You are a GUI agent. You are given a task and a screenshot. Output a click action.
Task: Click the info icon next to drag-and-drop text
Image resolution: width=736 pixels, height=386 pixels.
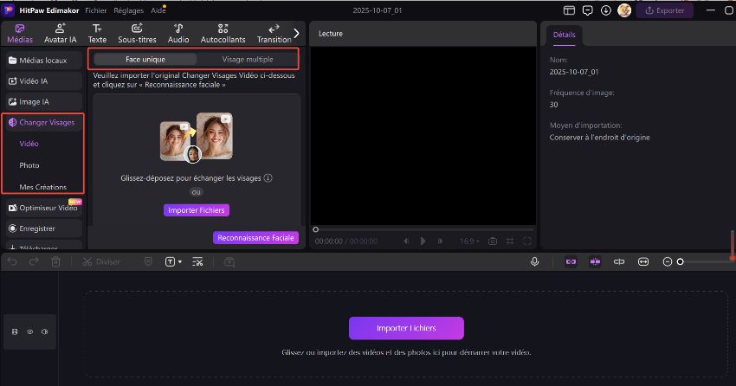(x=268, y=178)
